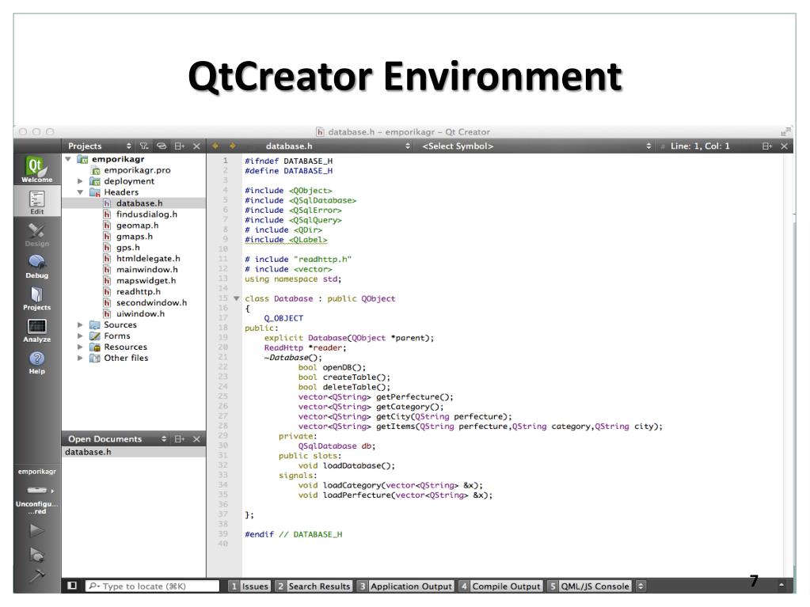
Task: Go back in editor navigation history
Action: (x=215, y=146)
